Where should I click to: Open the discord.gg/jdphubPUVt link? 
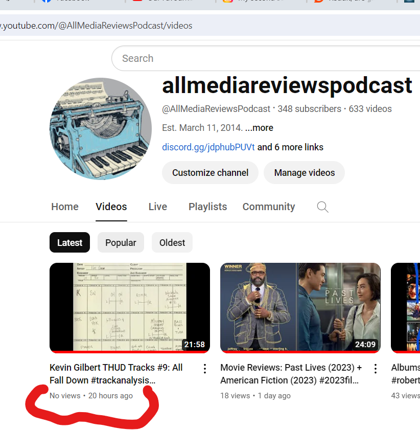pos(208,147)
